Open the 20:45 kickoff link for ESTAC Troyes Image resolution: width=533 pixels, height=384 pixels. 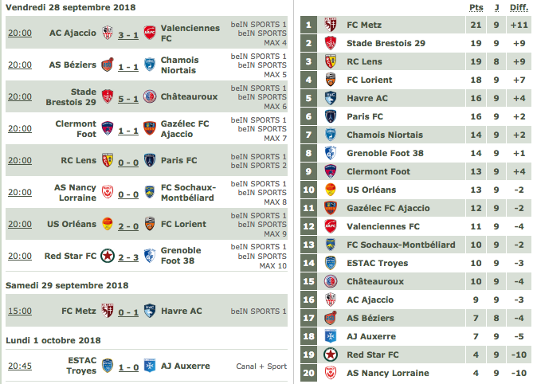[20, 366]
